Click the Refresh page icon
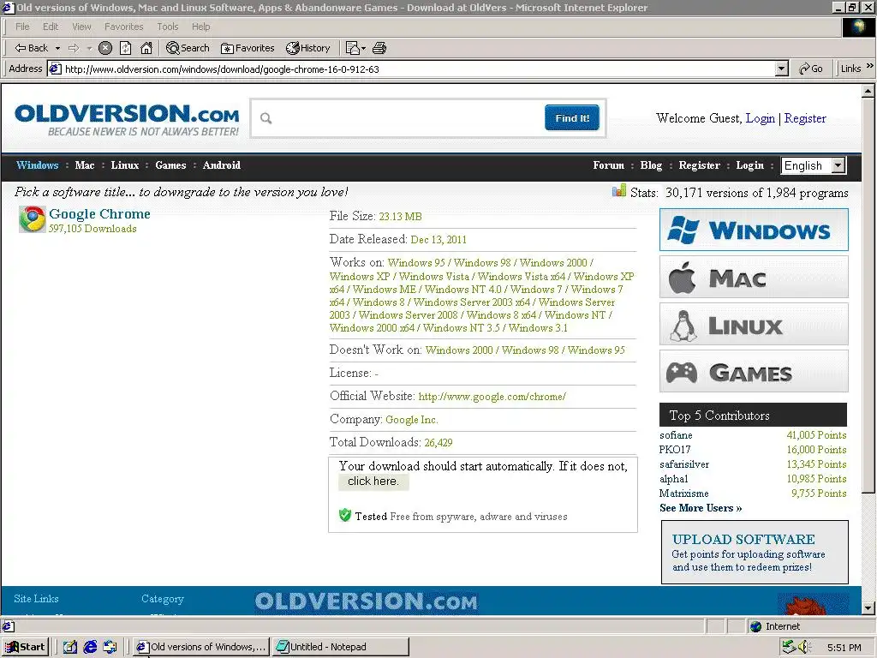Image resolution: width=877 pixels, height=658 pixels. tap(126, 48)
